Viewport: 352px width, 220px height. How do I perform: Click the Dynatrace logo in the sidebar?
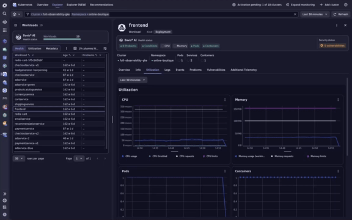point(4,5)
